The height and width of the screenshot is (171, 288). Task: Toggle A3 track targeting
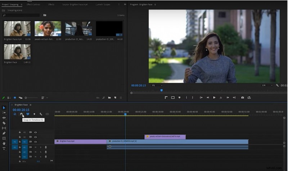tap(24, 157)
